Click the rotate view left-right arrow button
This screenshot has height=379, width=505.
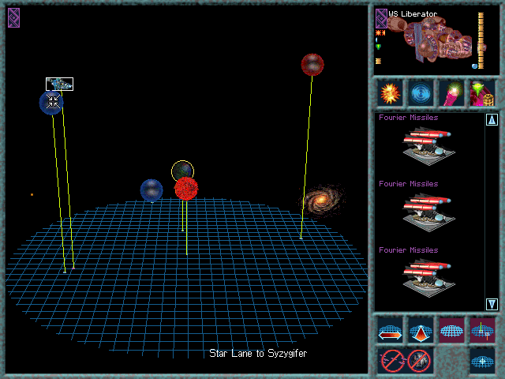coord(390,331)
